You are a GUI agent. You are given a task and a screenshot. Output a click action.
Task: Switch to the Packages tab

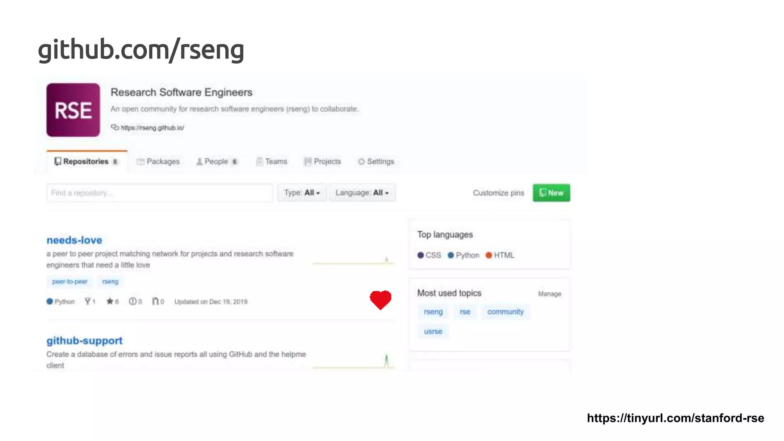(158, 162)
